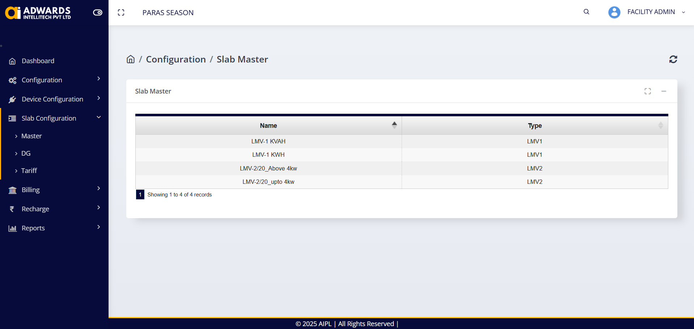694x329 pixels.
Task: Open the Facility Admin dropdown arrow
Action: pos(684,12)
